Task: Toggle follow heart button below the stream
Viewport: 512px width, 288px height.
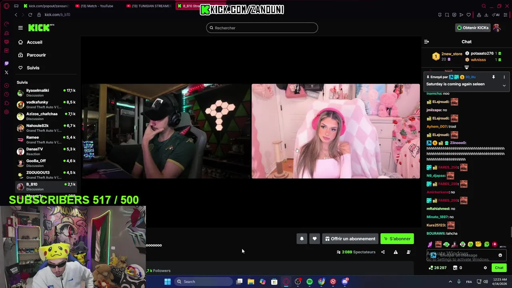Action: click(314, 239)
